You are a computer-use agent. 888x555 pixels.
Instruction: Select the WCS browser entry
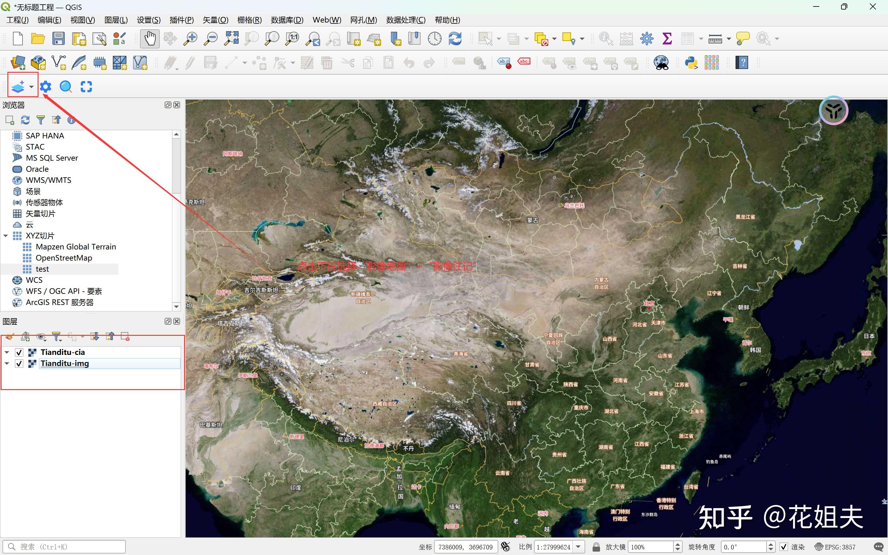34,280
